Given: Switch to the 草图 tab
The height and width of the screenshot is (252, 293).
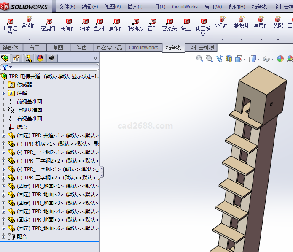Looking at the screenshot, I should coord(55,48).
